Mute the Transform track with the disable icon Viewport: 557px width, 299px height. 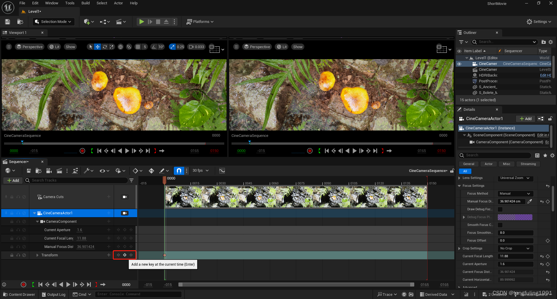pyautogui.click(x=24, y=255)
